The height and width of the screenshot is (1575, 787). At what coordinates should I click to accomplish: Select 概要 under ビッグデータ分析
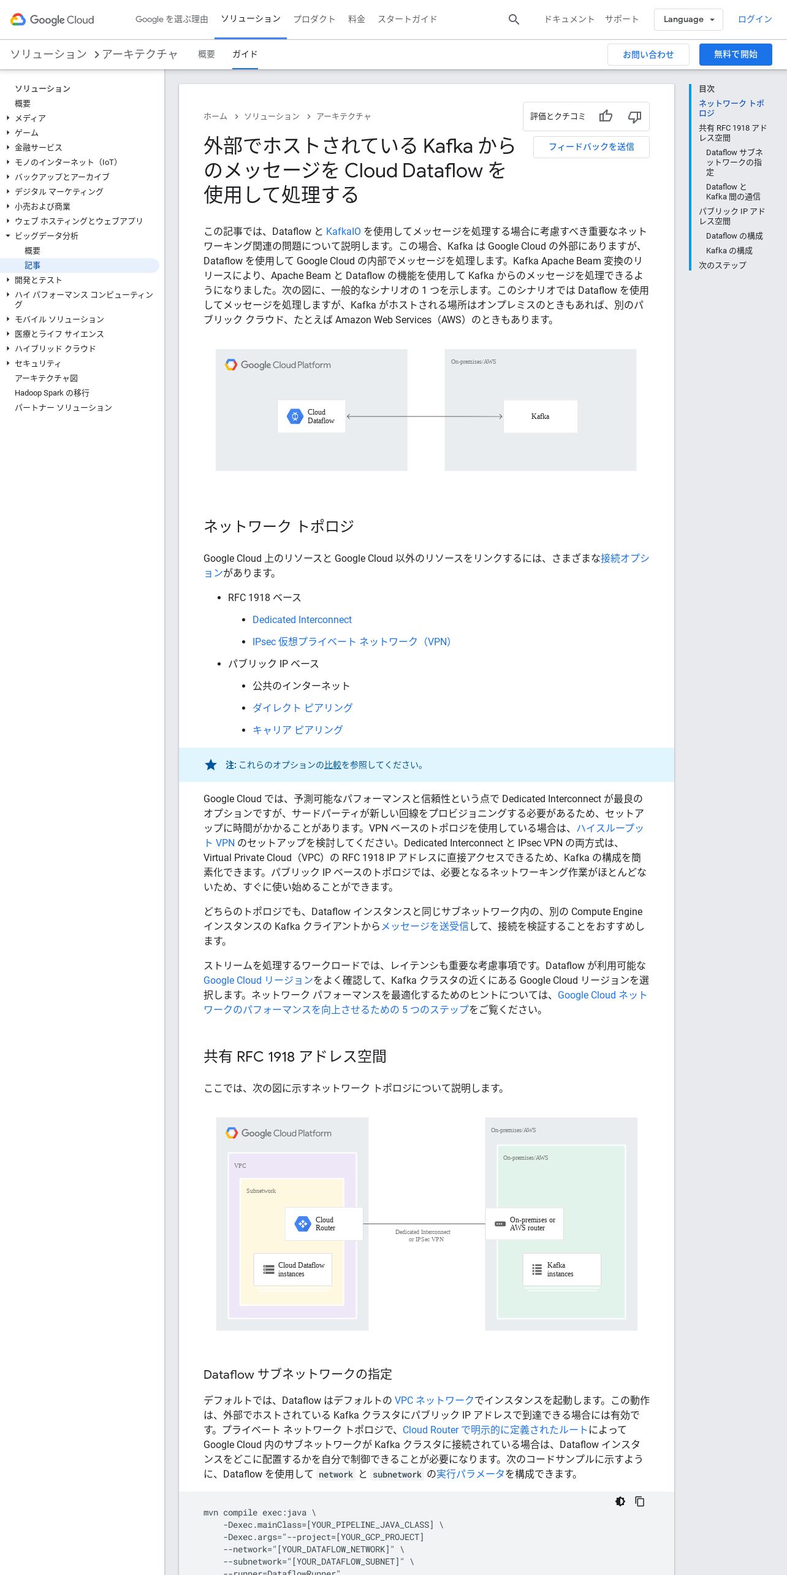pyautogui.click(x=32, y=251)
